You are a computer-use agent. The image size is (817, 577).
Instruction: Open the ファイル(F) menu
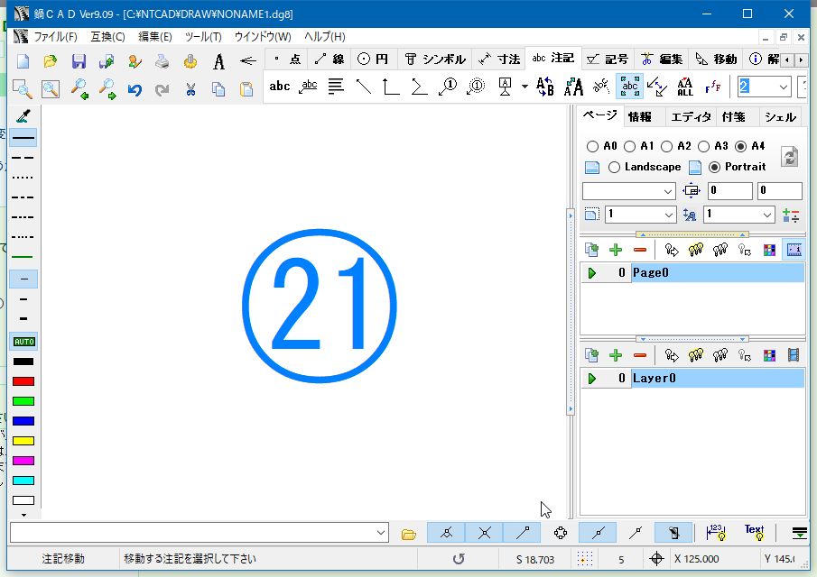[55, 37]
